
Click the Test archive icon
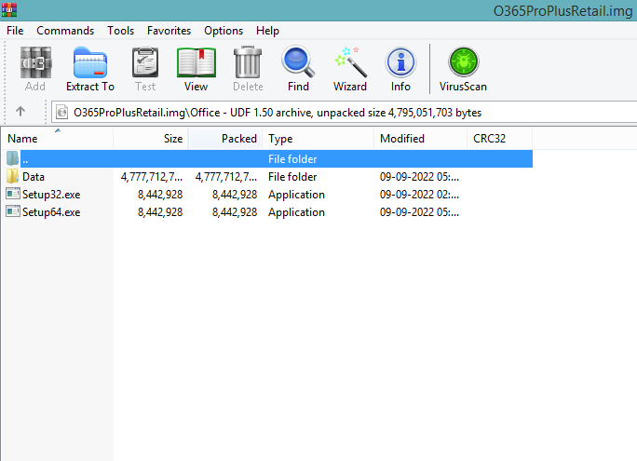click(x=145, y=63)
